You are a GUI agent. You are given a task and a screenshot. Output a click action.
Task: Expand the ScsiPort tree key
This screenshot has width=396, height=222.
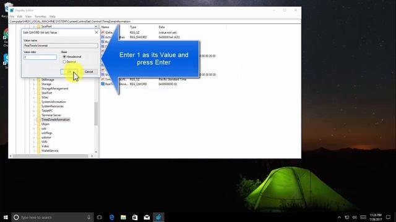tap(34, 27)
